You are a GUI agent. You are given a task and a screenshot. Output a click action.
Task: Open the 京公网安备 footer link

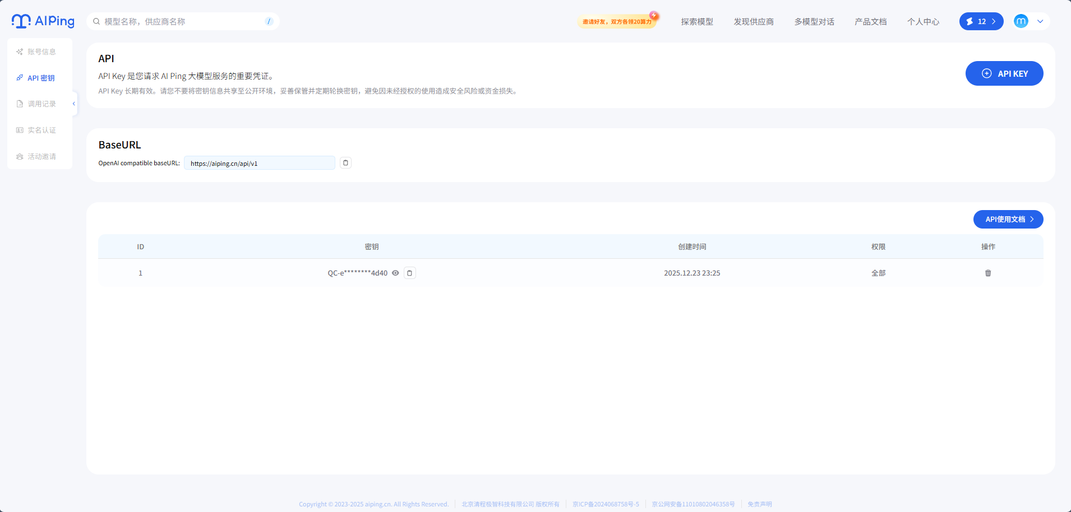(693, 504)
